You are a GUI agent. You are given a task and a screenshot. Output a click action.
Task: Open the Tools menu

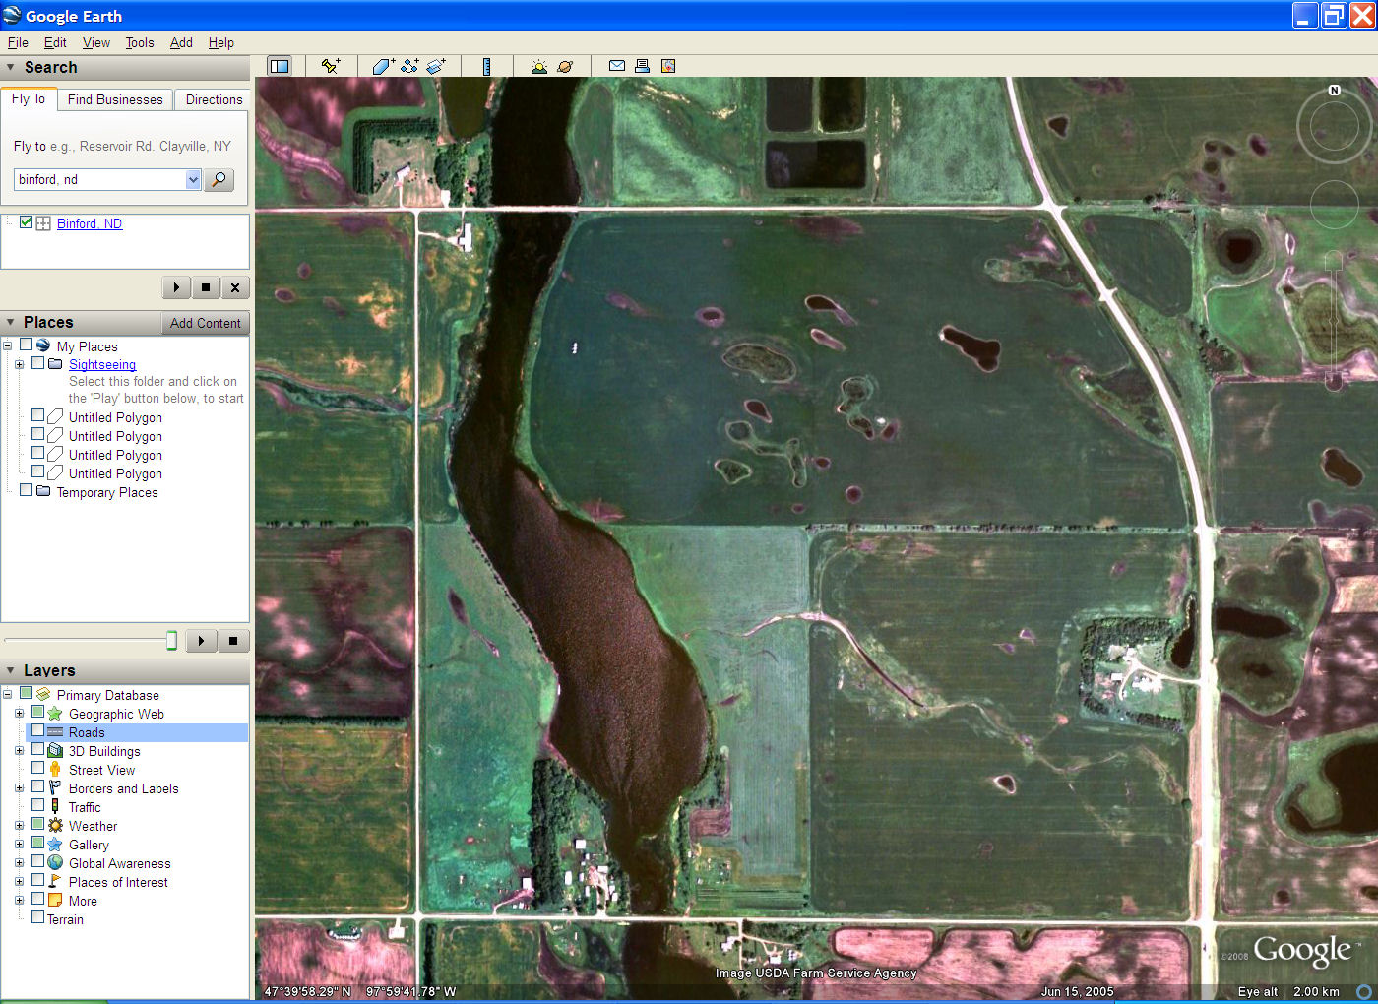click(140, 42)
